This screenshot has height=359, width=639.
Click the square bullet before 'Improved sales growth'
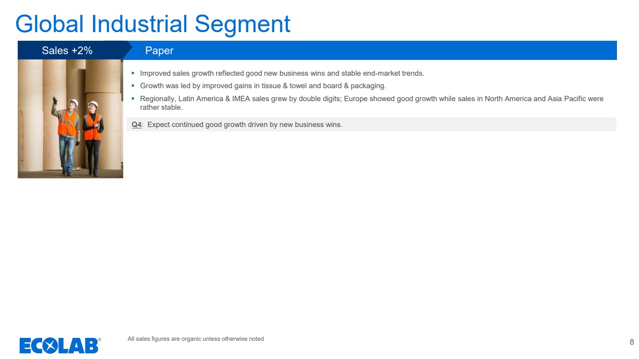click(133, 73)
